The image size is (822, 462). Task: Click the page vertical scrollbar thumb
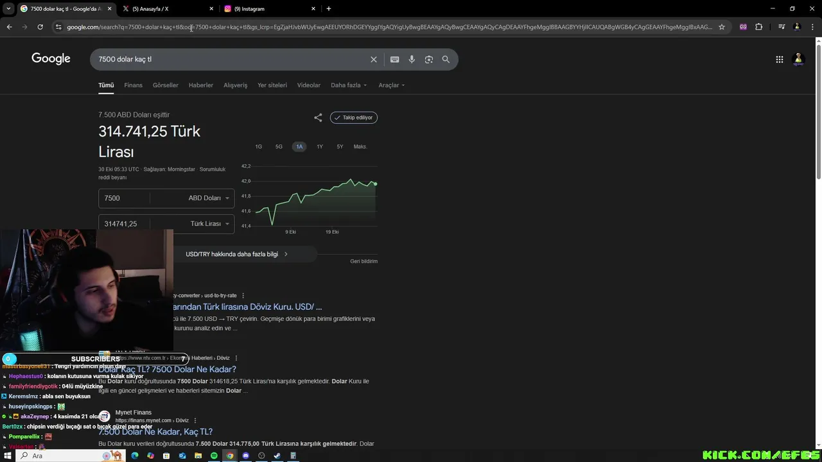click(818, 110)
